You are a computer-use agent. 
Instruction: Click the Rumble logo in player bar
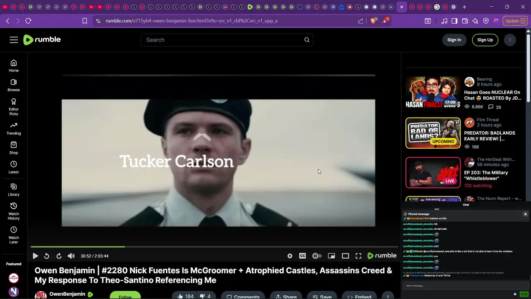coord(382,256)
